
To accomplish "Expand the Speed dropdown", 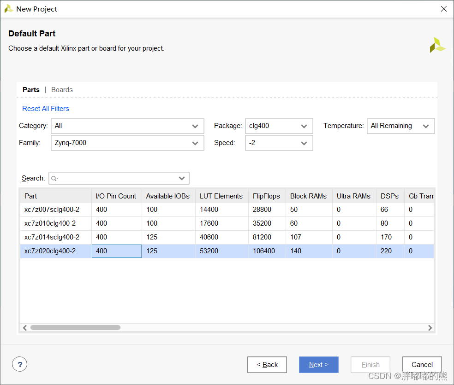I will pos(279,143).
